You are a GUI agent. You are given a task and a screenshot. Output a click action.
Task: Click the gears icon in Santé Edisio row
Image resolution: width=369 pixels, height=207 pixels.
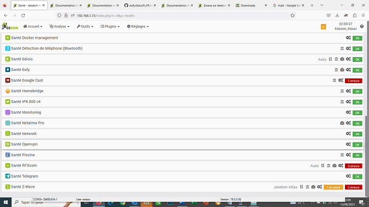[x=348, y=59]
